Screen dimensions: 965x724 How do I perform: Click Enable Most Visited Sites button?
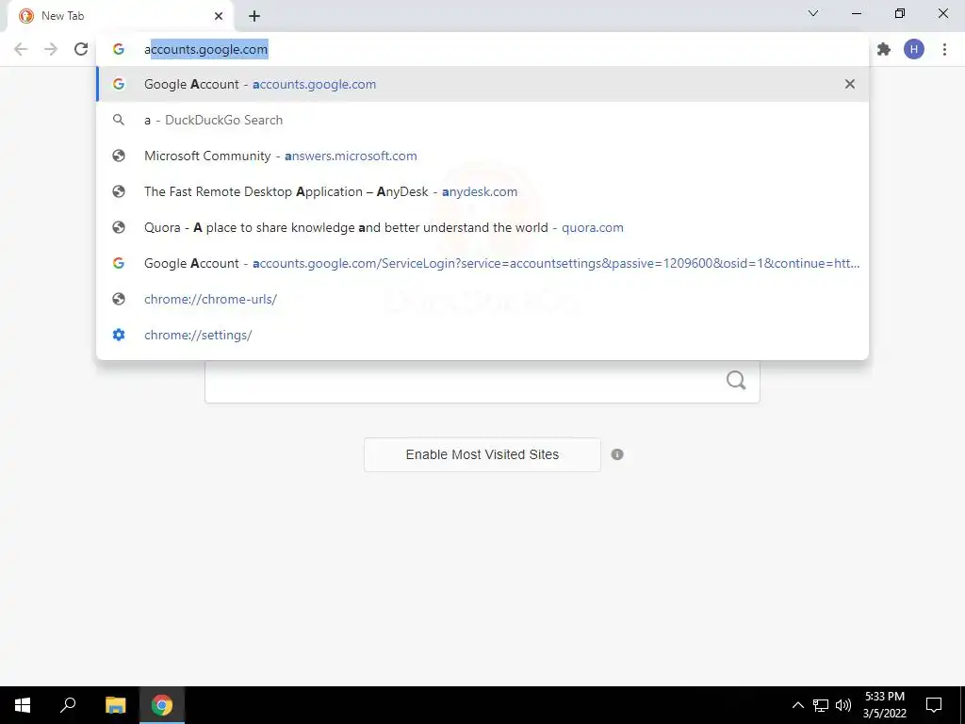point(482,454)
